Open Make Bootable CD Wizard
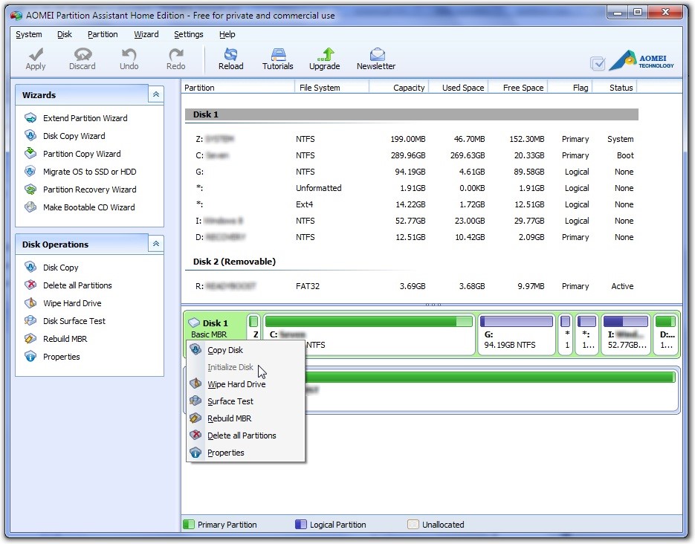 point(88,207)
